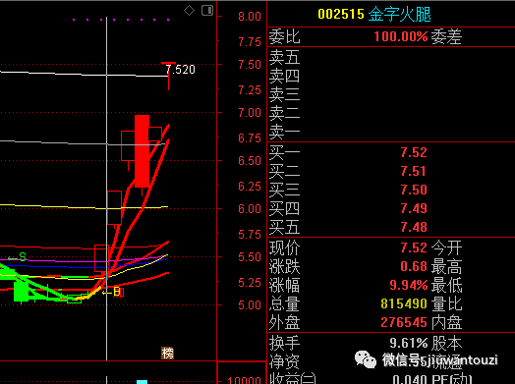The image size is (515, 384).
Task: Select the 卖二 ask row
Action: tap(391, 113)
